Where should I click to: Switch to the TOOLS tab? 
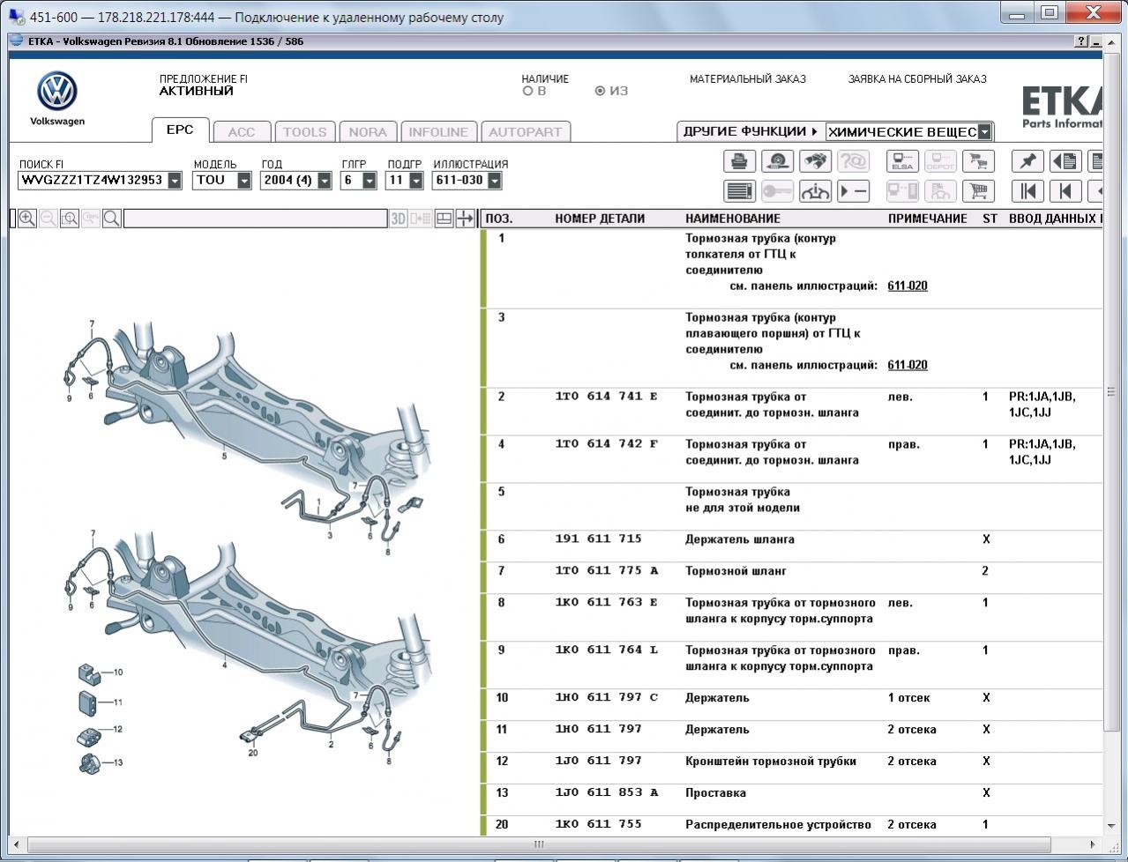point(304,132)
